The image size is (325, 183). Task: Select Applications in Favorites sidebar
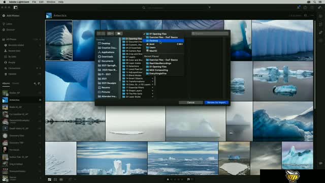108,52
